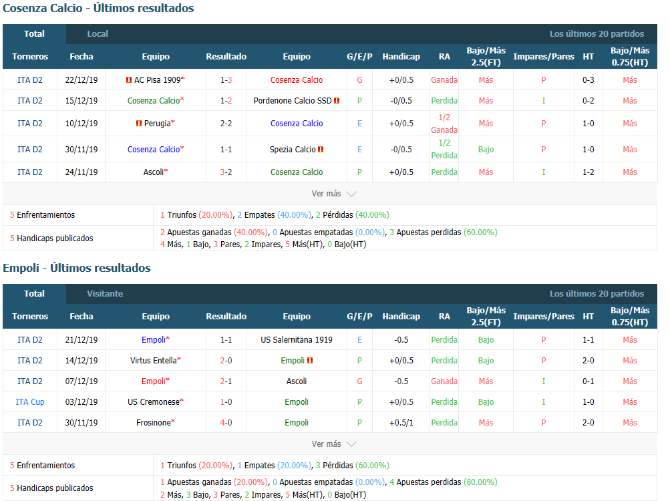
Task: Click 'Empoli - Últimos resultados' heading
Action: coord(77,268)
